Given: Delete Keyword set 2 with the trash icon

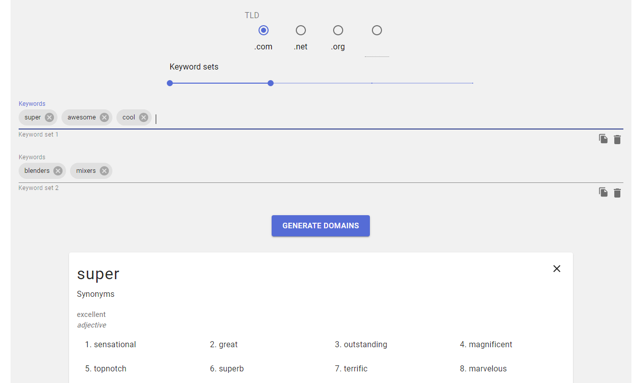Looking at the screenshot, I should (x=617, y=192).
